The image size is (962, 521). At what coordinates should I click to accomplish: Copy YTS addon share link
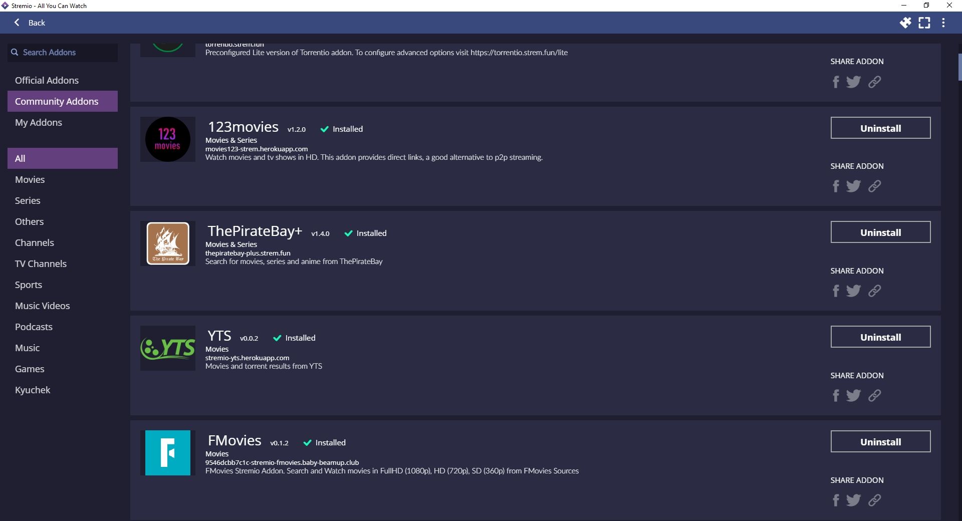tap(874, 396)
